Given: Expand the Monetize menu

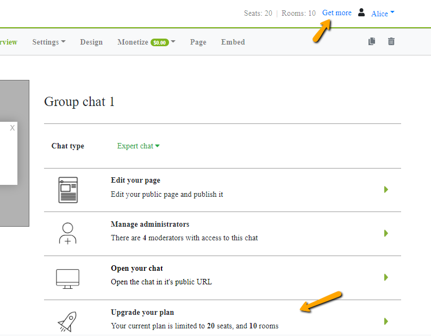Looking at the screenshot, I should click(x=146, y=42).
